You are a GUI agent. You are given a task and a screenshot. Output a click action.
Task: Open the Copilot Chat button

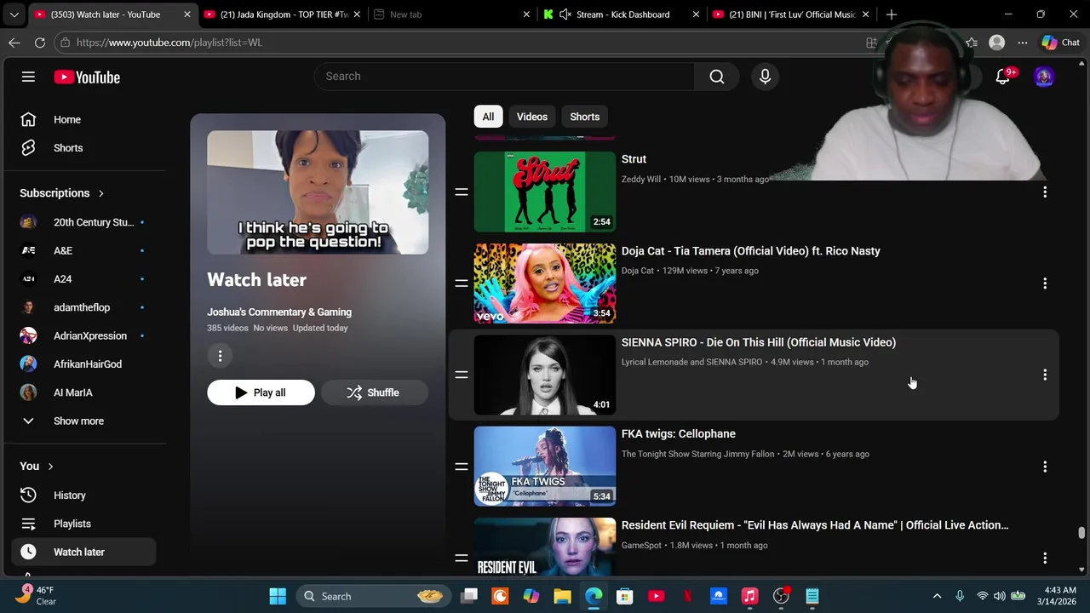point(1060,43)
